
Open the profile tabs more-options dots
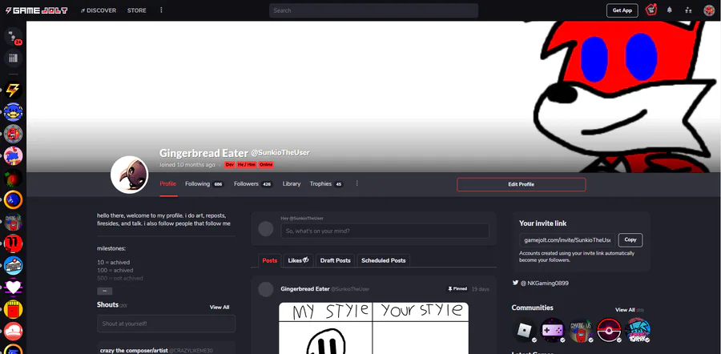[x=356, y=183]
